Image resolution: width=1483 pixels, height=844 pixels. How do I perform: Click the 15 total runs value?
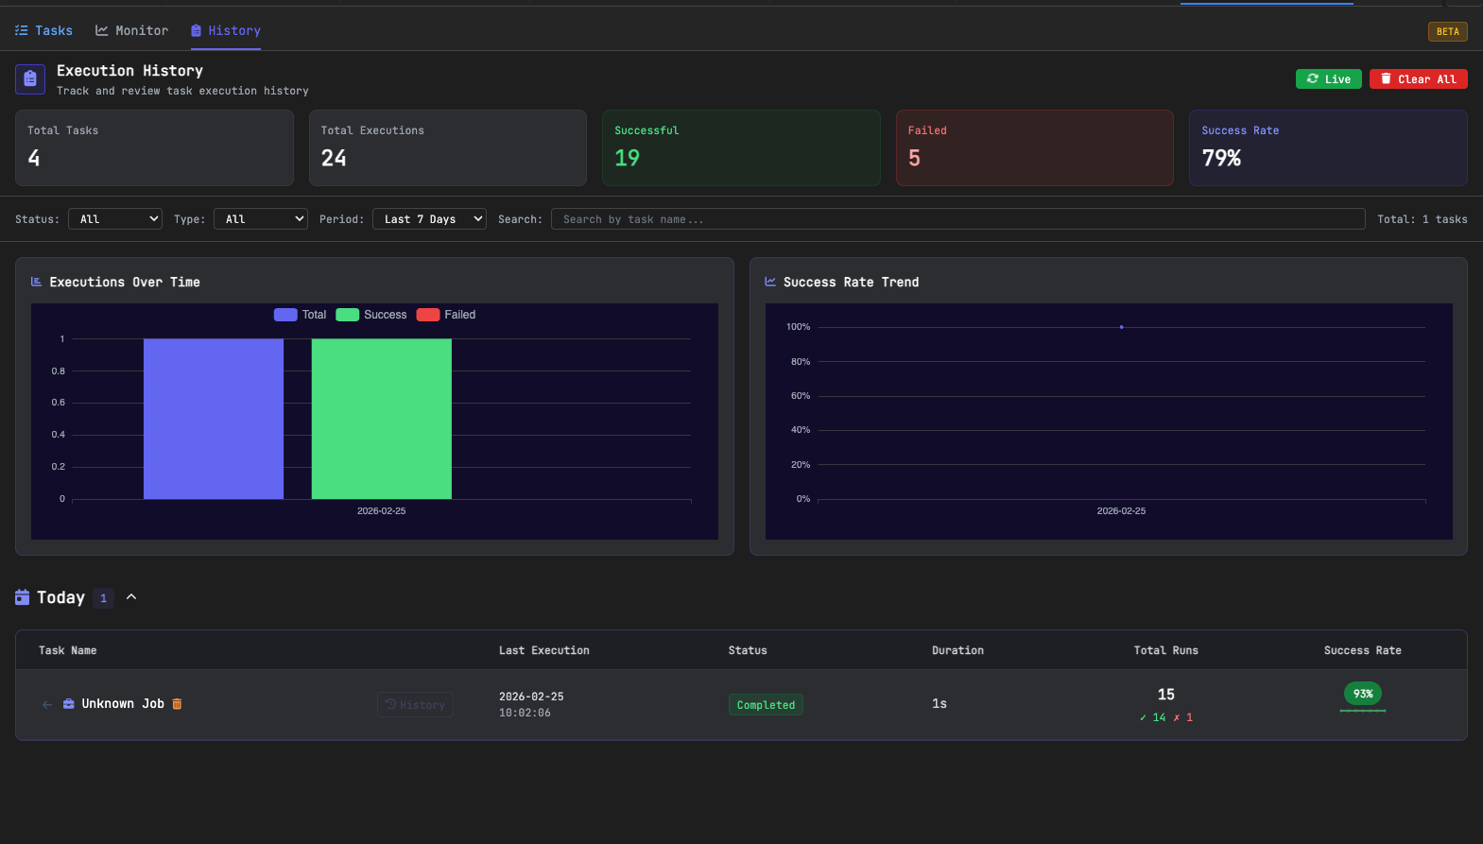click(1166, 695)
